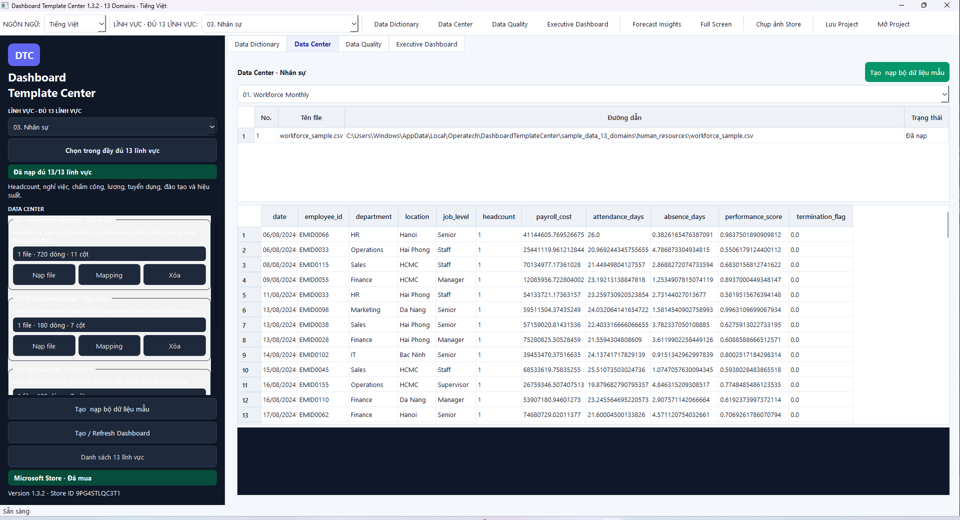The height and width of the screenshot is (520, 960).
Task: Click Mở Project in the toolbar
Action: (893, 24)
